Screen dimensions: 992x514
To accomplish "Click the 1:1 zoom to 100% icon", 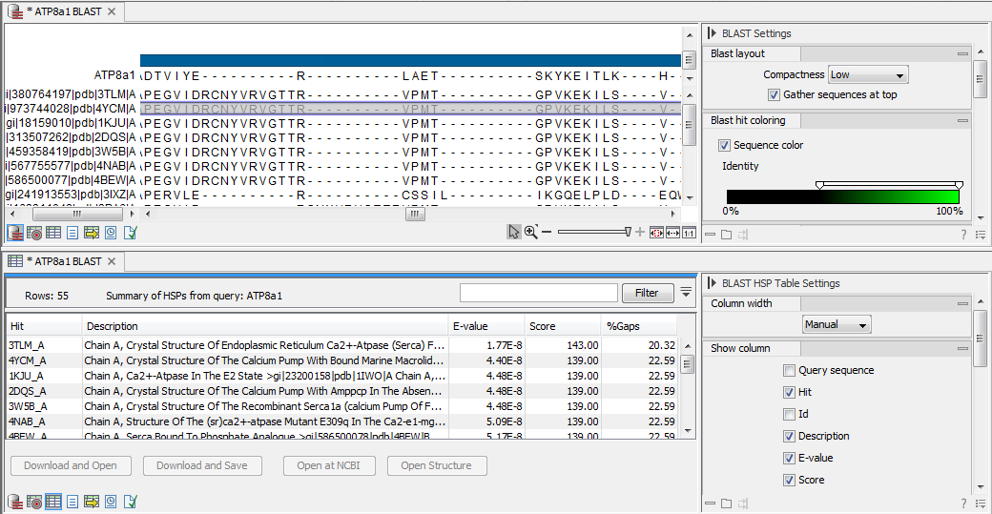I will pos(687,232).
